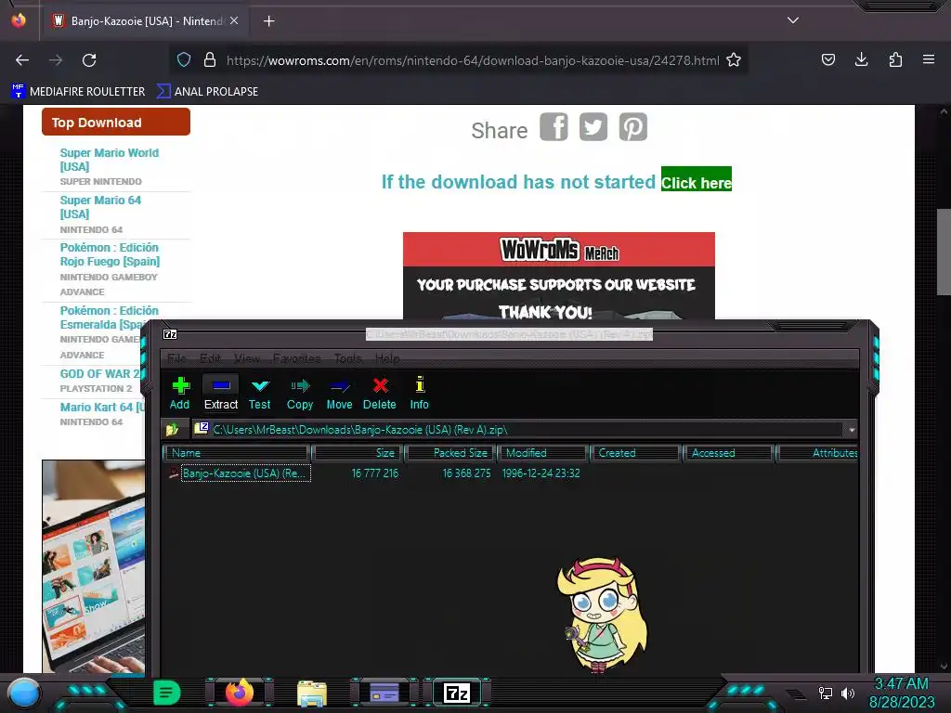Run the Test archive tool

pyautogui.click(x=260, y=394)
